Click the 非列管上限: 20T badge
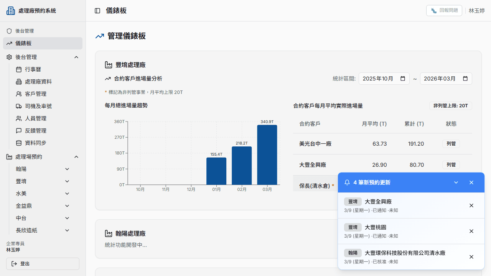Screen dimensions: 491x276 (x=451, y=106)
